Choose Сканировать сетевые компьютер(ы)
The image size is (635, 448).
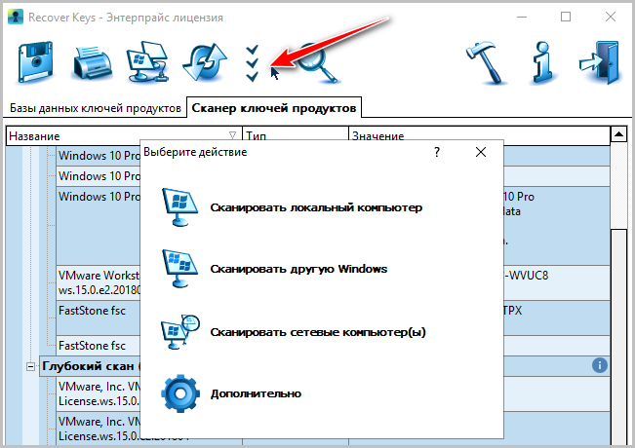tap(318, 332)
